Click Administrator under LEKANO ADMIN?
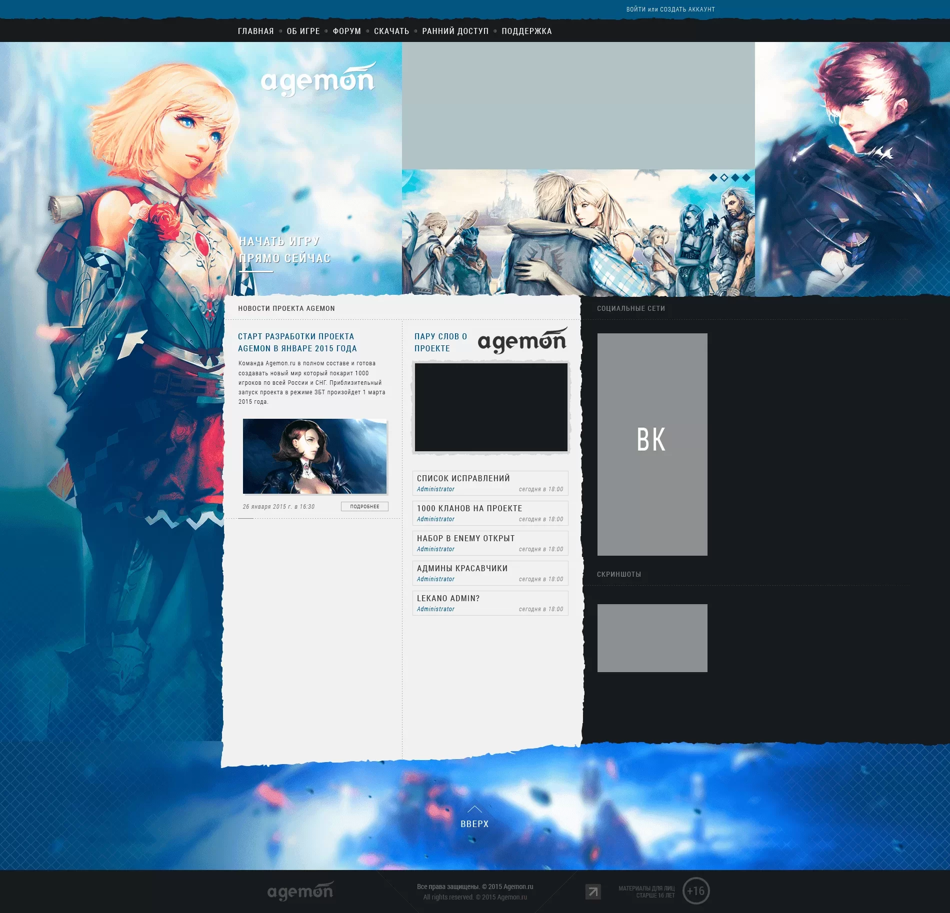Image resolution: width=950 pixels, height=913 pixels. 435,609
